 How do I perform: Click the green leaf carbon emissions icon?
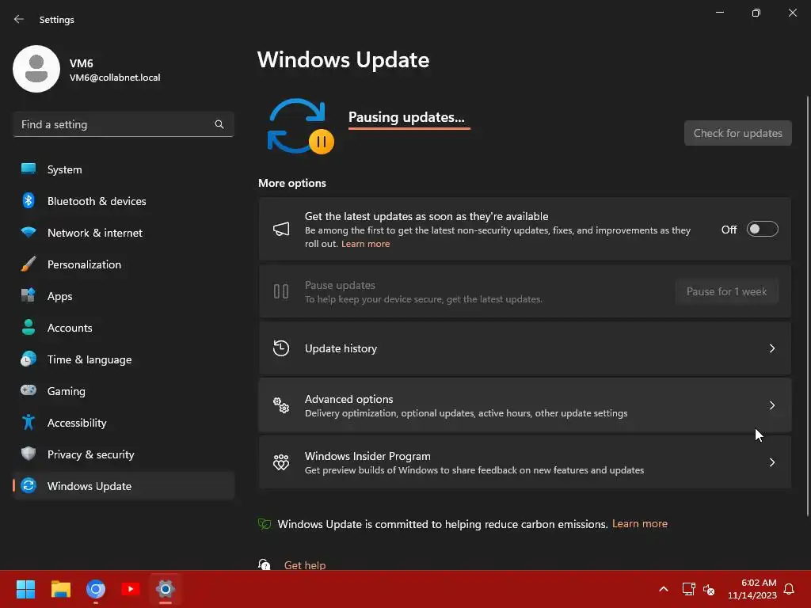[265, 524]
